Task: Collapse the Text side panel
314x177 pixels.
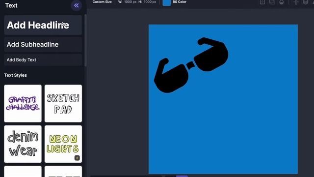Action: tap(76, 5)
